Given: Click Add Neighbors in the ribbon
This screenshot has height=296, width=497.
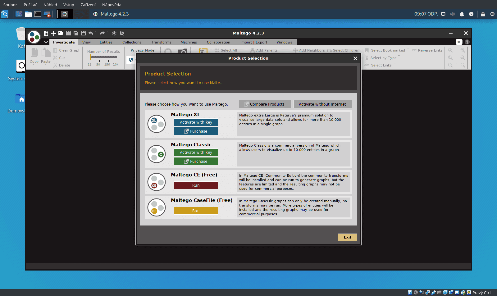Looking at the screenshot, I should (309, 50).
